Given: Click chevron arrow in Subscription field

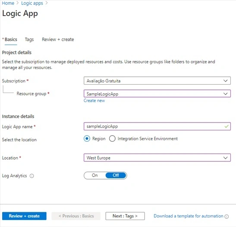Looking at the screenshot, I should click(x=225, y=81).
